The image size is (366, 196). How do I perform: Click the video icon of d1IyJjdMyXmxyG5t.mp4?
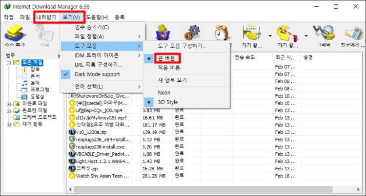tap(72, 117)
